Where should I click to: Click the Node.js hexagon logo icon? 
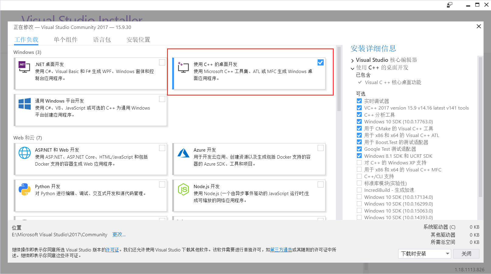pos(183,189)
